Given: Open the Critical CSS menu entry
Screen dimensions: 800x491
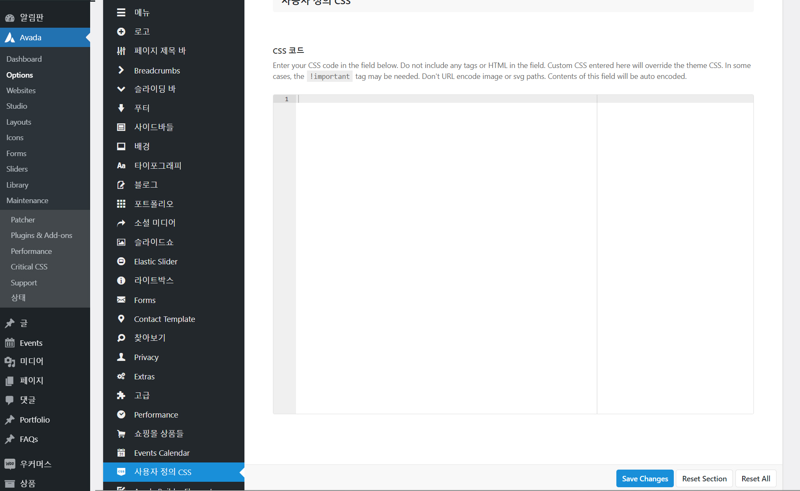Looking at the screenshot, I should (29, 266).
